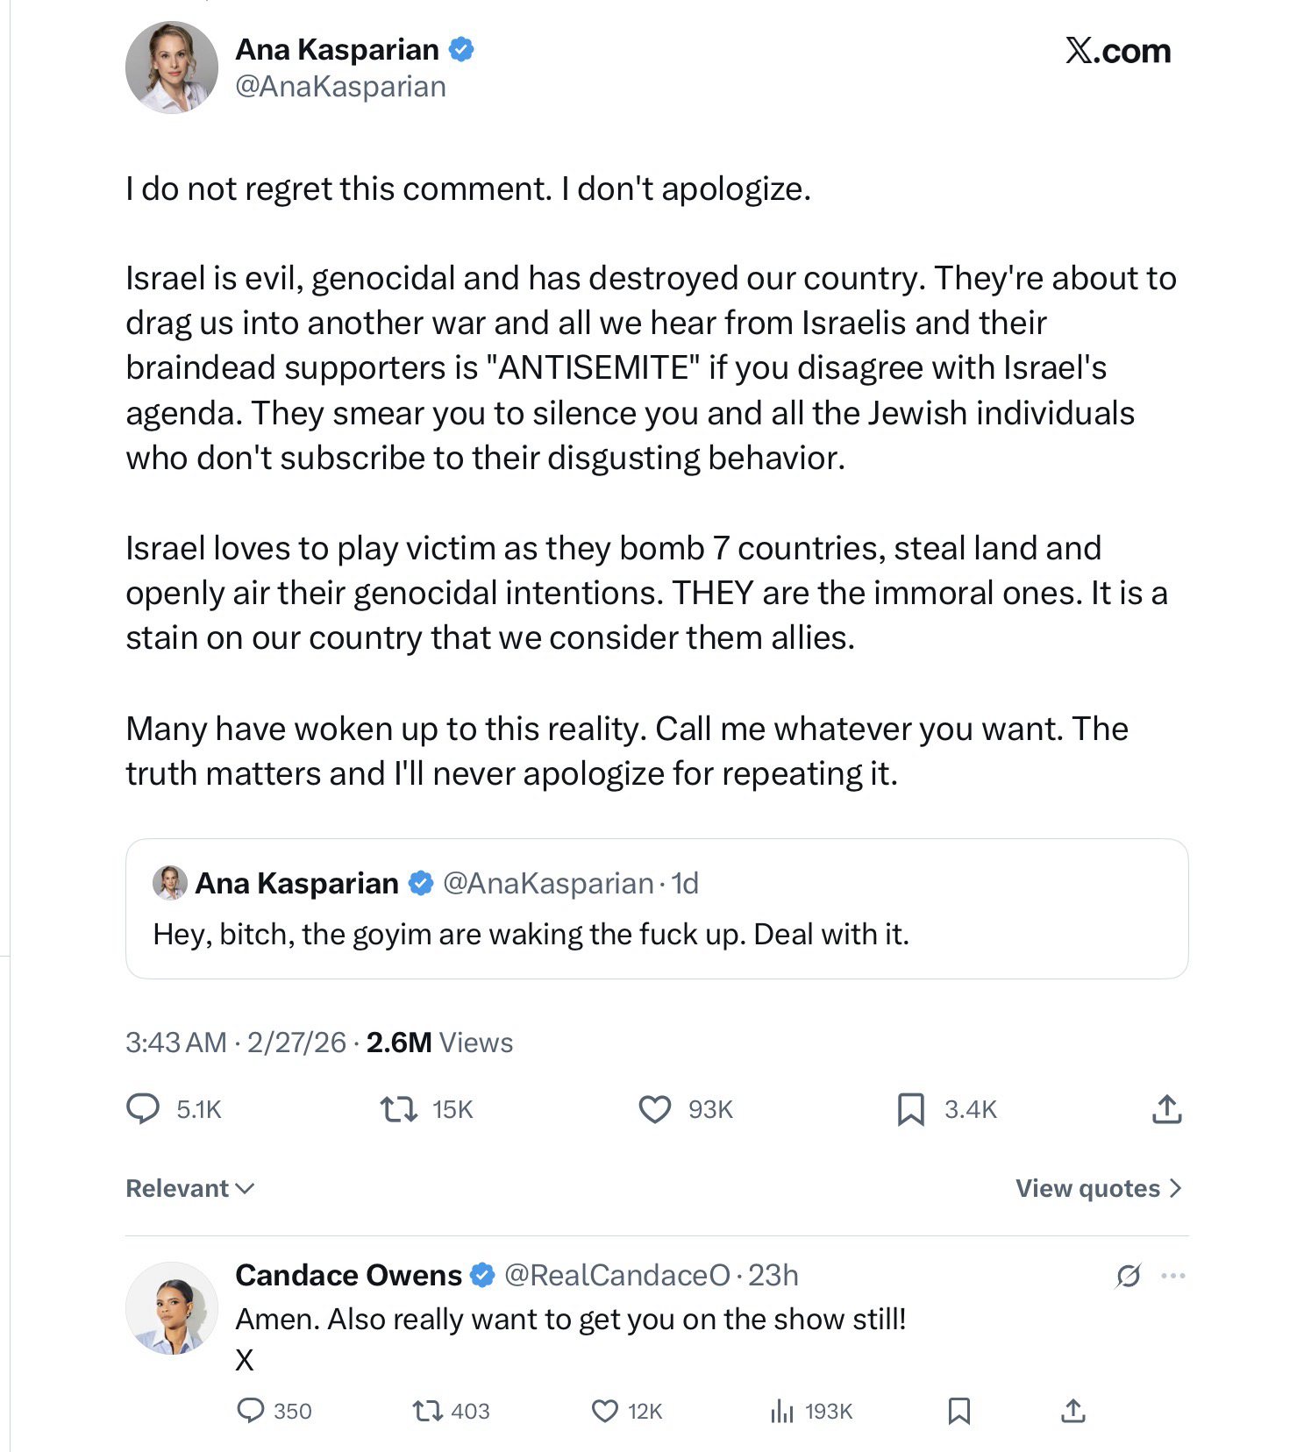1304x1452 pixels.
Task: Reply to Candace Owens' comment
Action: (x=251, y=1411)
